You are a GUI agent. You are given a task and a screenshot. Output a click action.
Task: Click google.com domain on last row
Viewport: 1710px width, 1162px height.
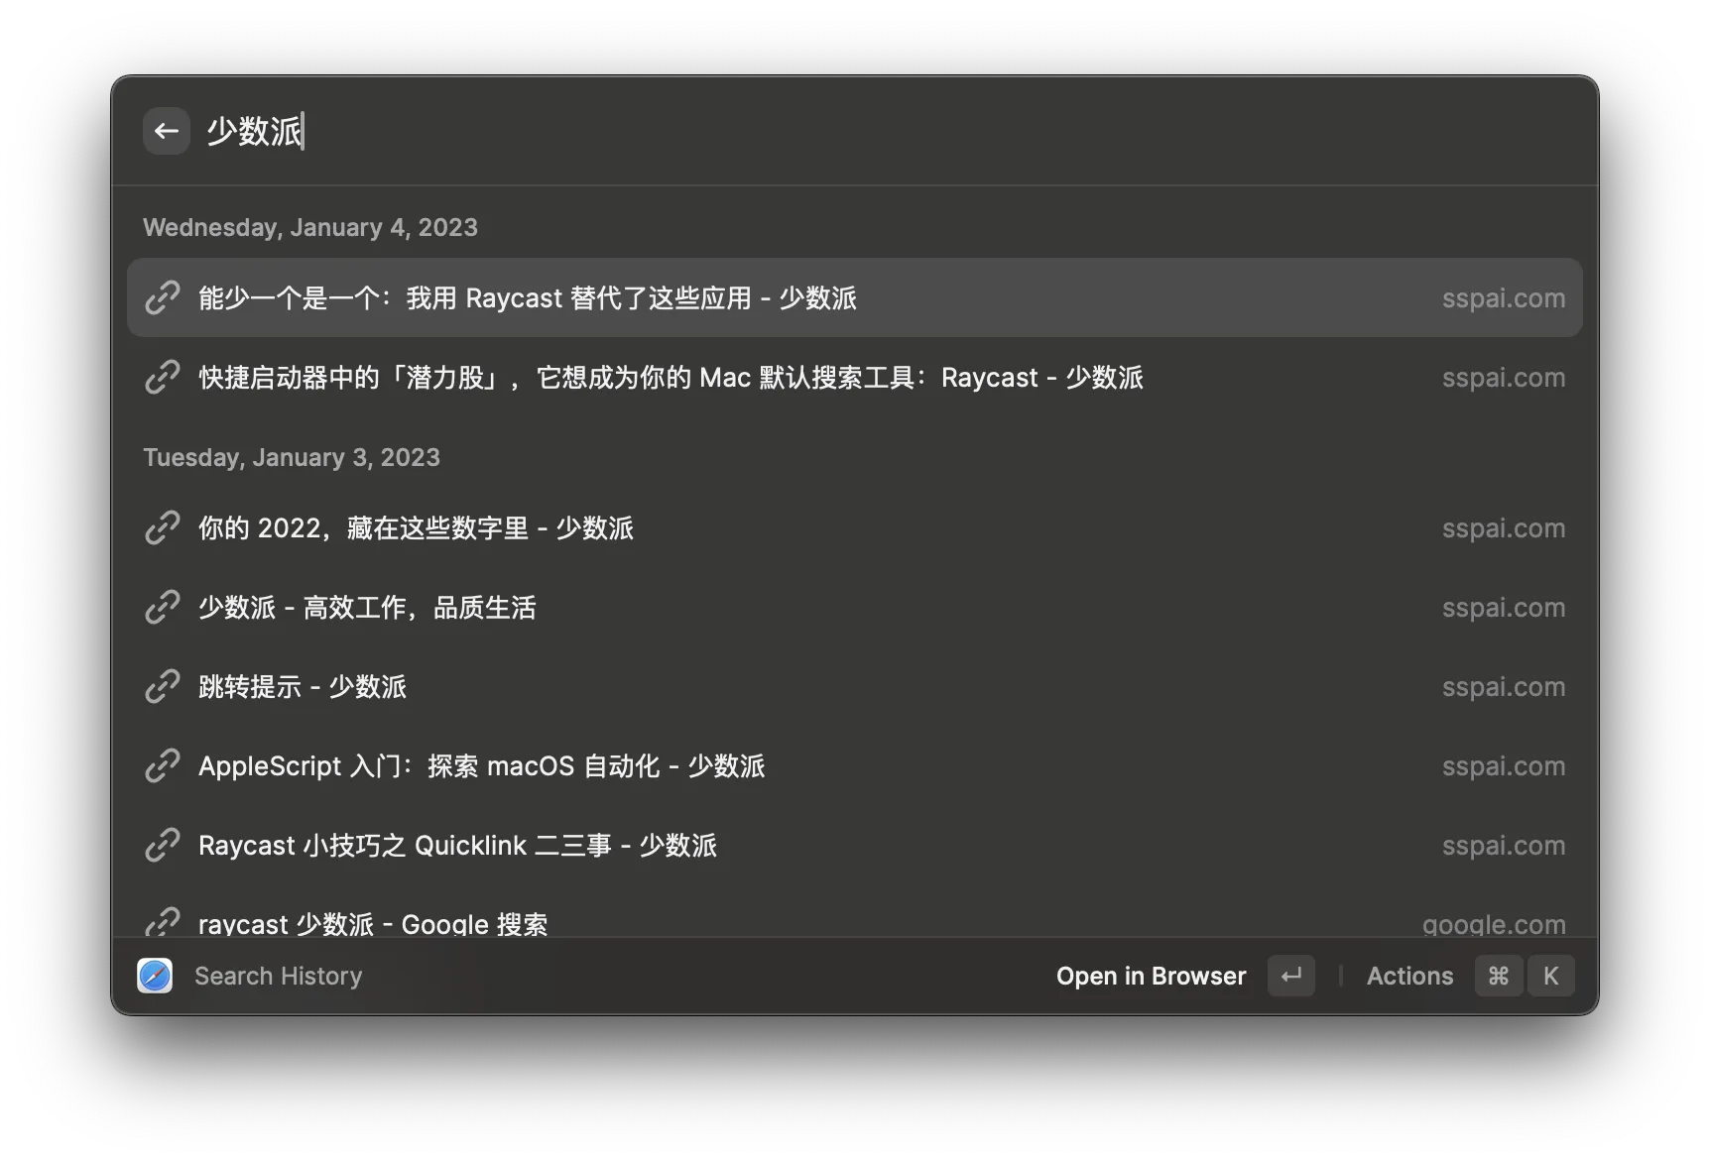tap(1493, 923)
